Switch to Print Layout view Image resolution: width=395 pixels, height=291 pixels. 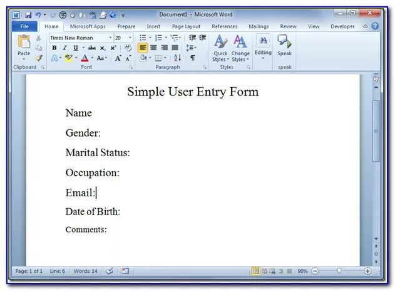[x=255, y=271]
